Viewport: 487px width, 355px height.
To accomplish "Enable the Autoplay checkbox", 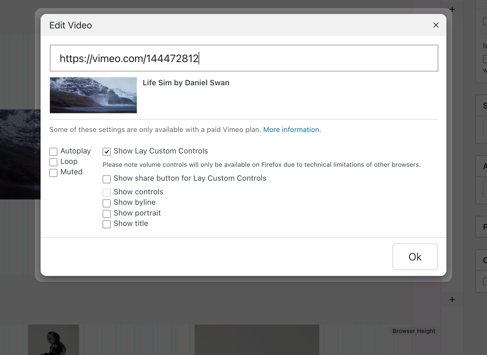I will point(53,152).
